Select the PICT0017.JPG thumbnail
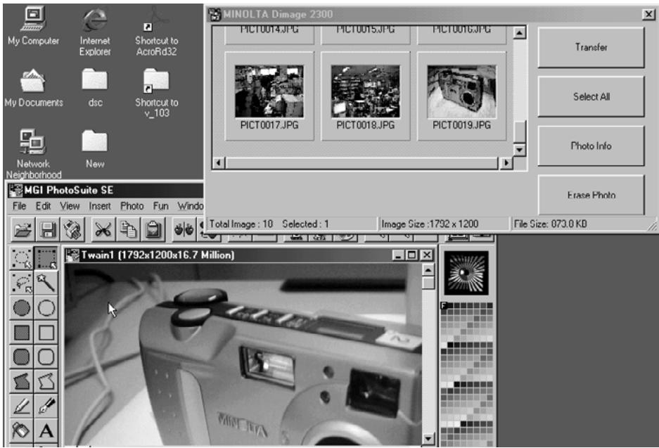This screenshot has height=448, width=659. 269,96
